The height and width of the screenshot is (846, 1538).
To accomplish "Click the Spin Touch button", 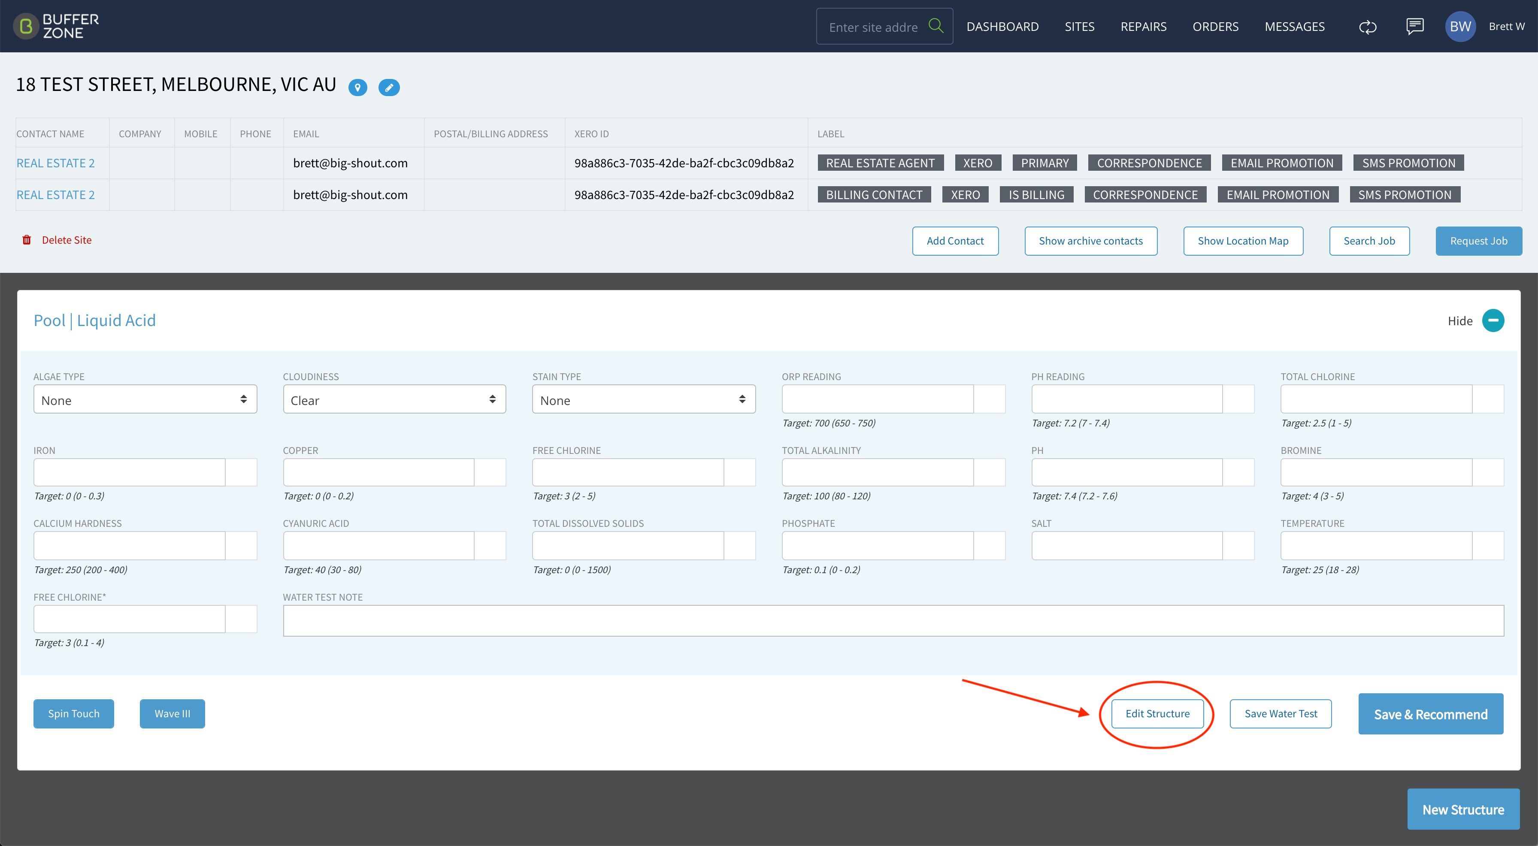I will [73, 713].
